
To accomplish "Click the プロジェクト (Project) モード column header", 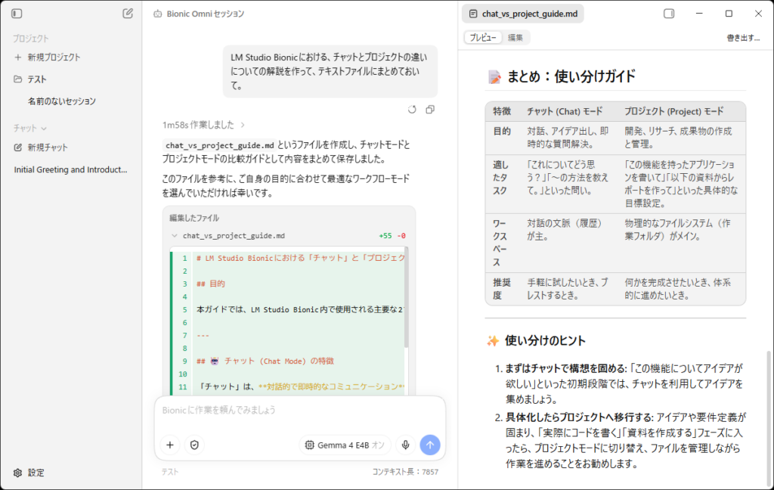I will click(673, 112).
